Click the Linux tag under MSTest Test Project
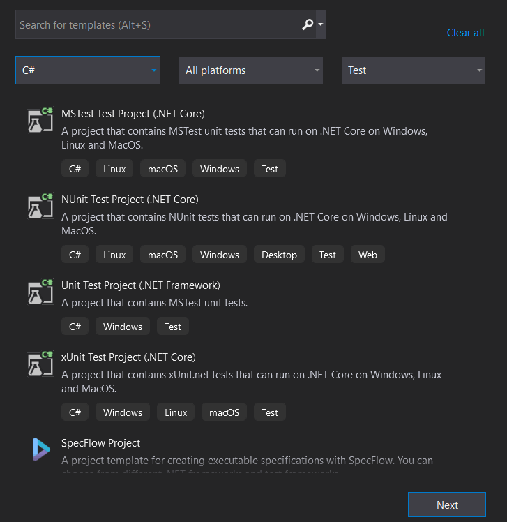507x522 pixels. 114,169
